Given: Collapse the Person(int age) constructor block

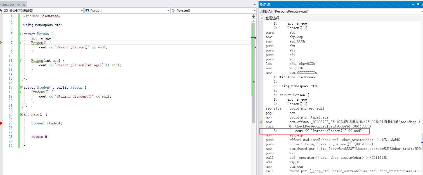Looking at the screenshot, I should tap(22, 61).
